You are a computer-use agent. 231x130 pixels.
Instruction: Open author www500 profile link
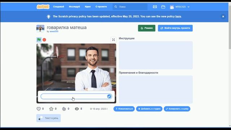[x=54, y=31]
